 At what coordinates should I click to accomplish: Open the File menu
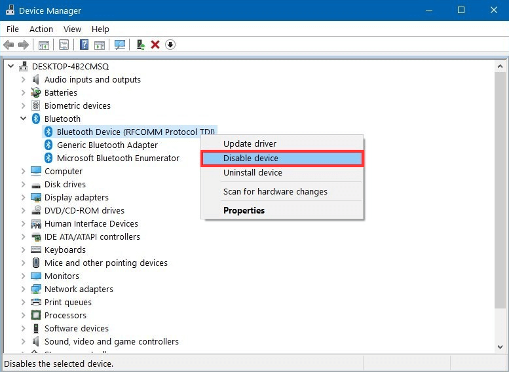[x=12, y=29]
